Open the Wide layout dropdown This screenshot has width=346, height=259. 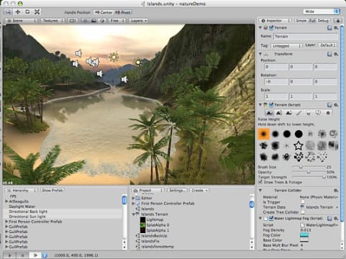coord(322,12)
